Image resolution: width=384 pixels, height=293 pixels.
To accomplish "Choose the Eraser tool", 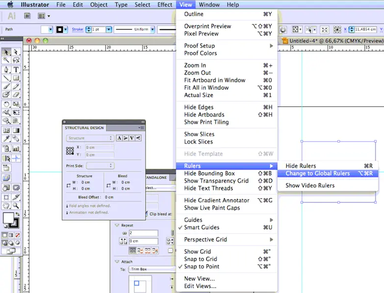I will (16, 95).
